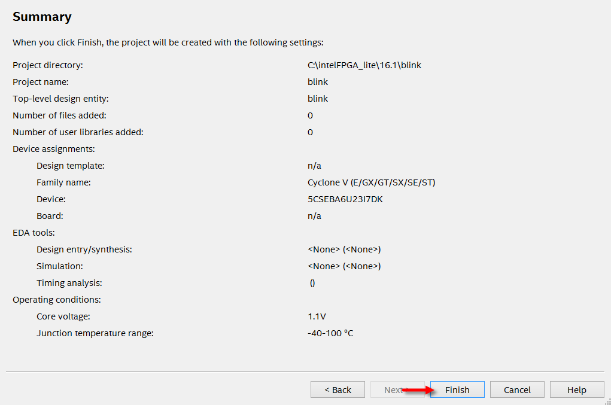
Task: Click the Number of user libraries added label
Action: [78, 132]
